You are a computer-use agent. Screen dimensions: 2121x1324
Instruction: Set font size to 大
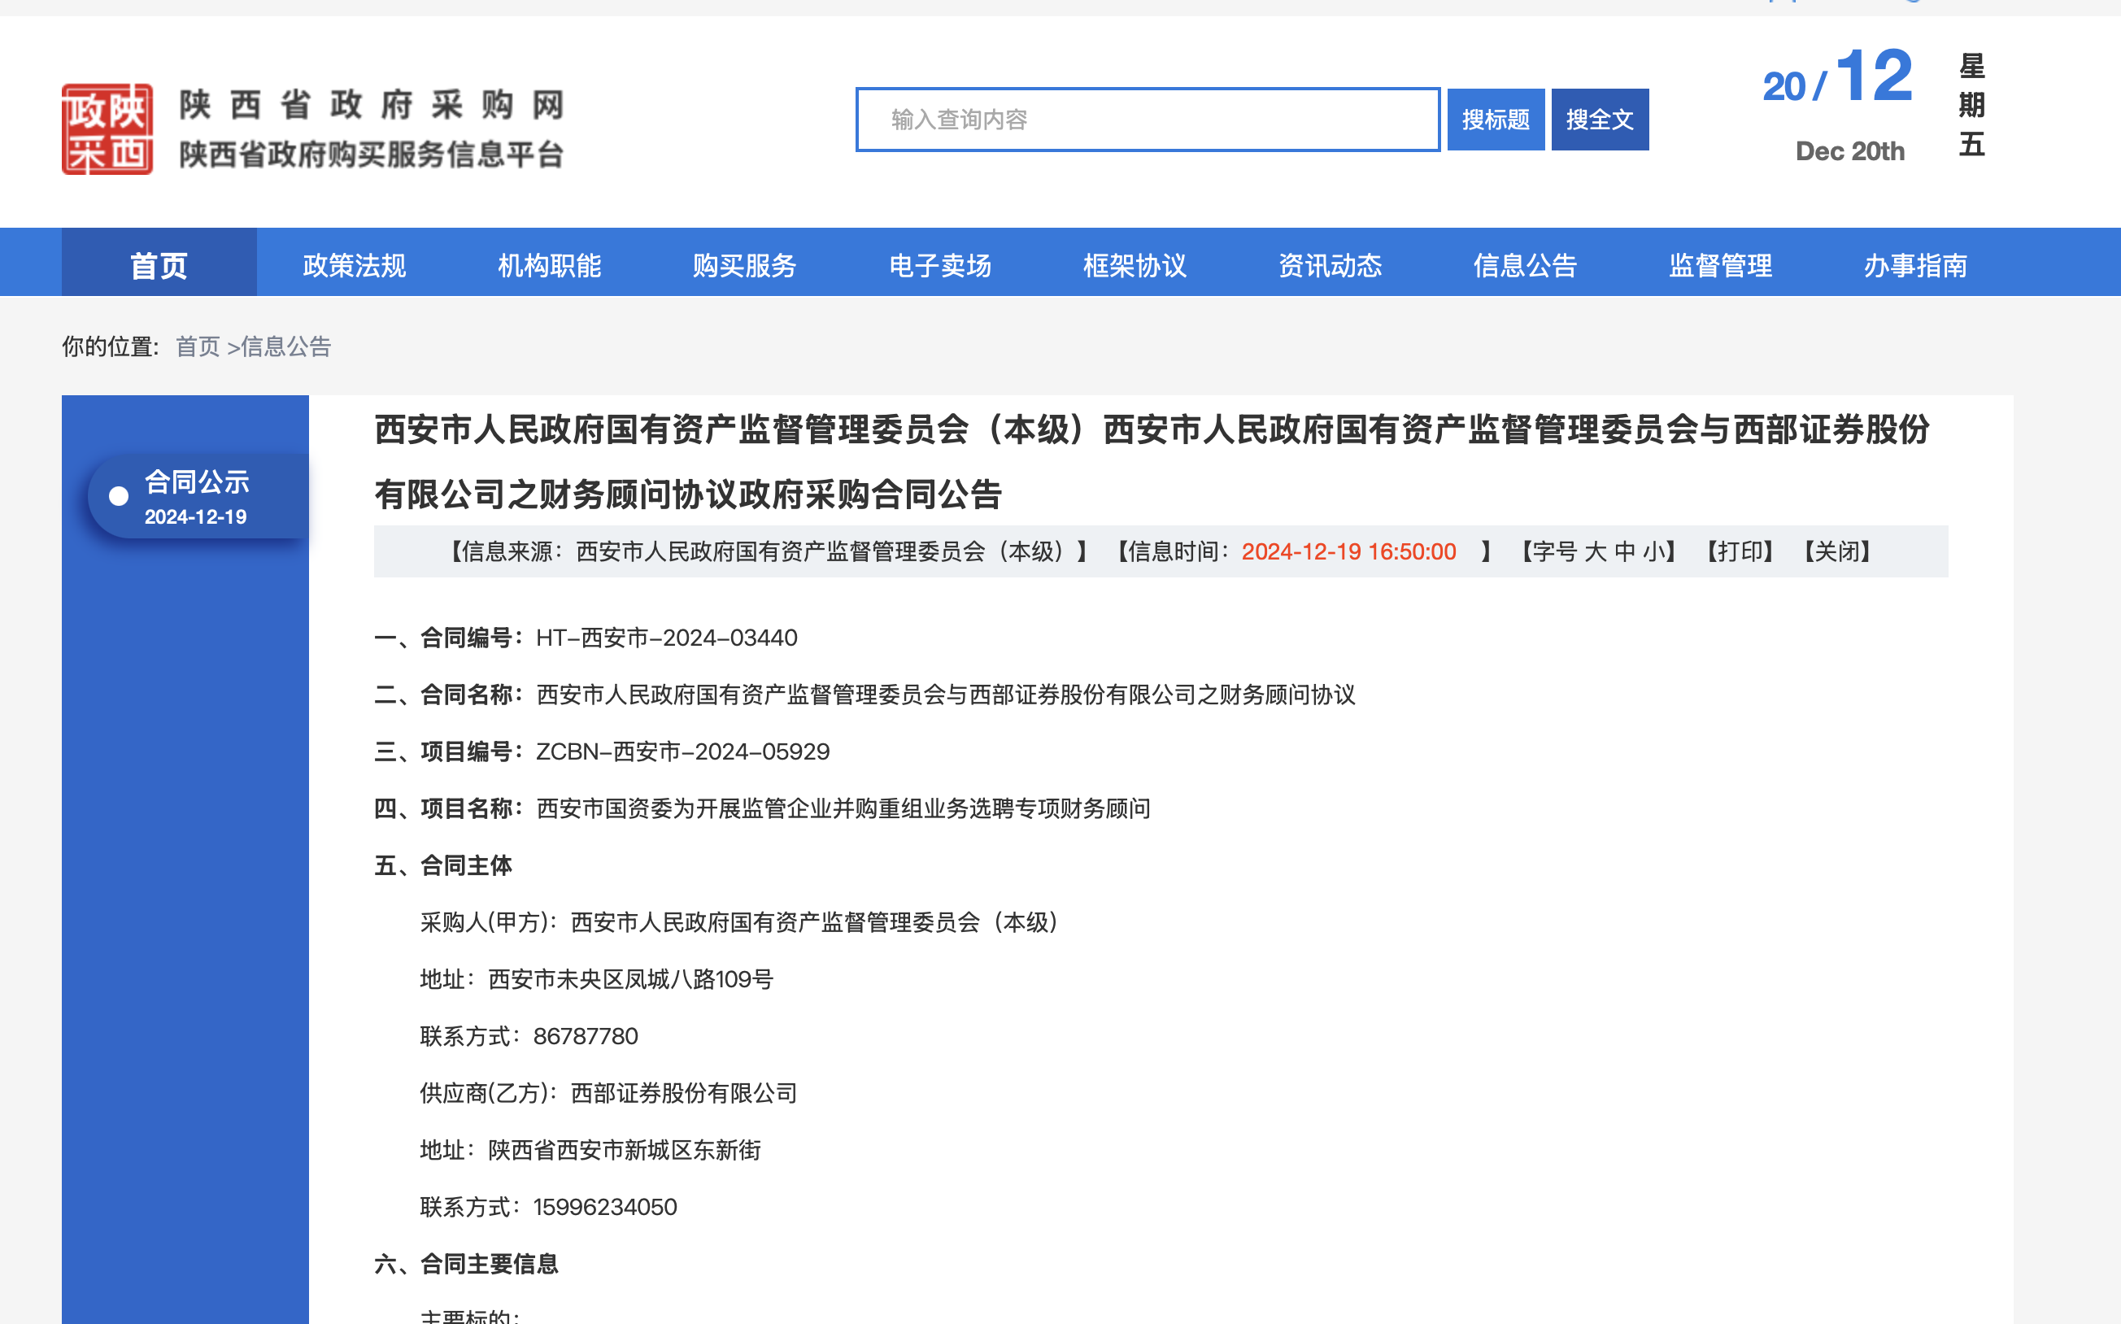click(1595, 551)
